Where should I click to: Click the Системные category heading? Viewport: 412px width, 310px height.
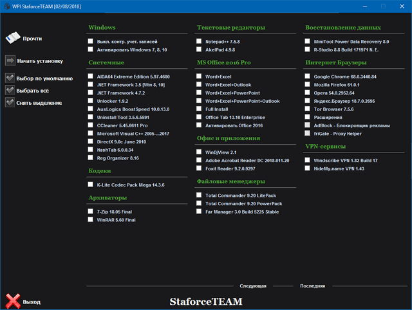[106, 62]
